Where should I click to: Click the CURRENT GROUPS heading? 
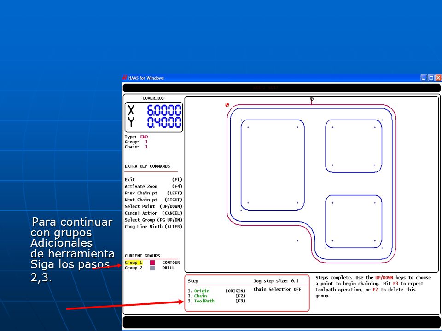[142, 256]
